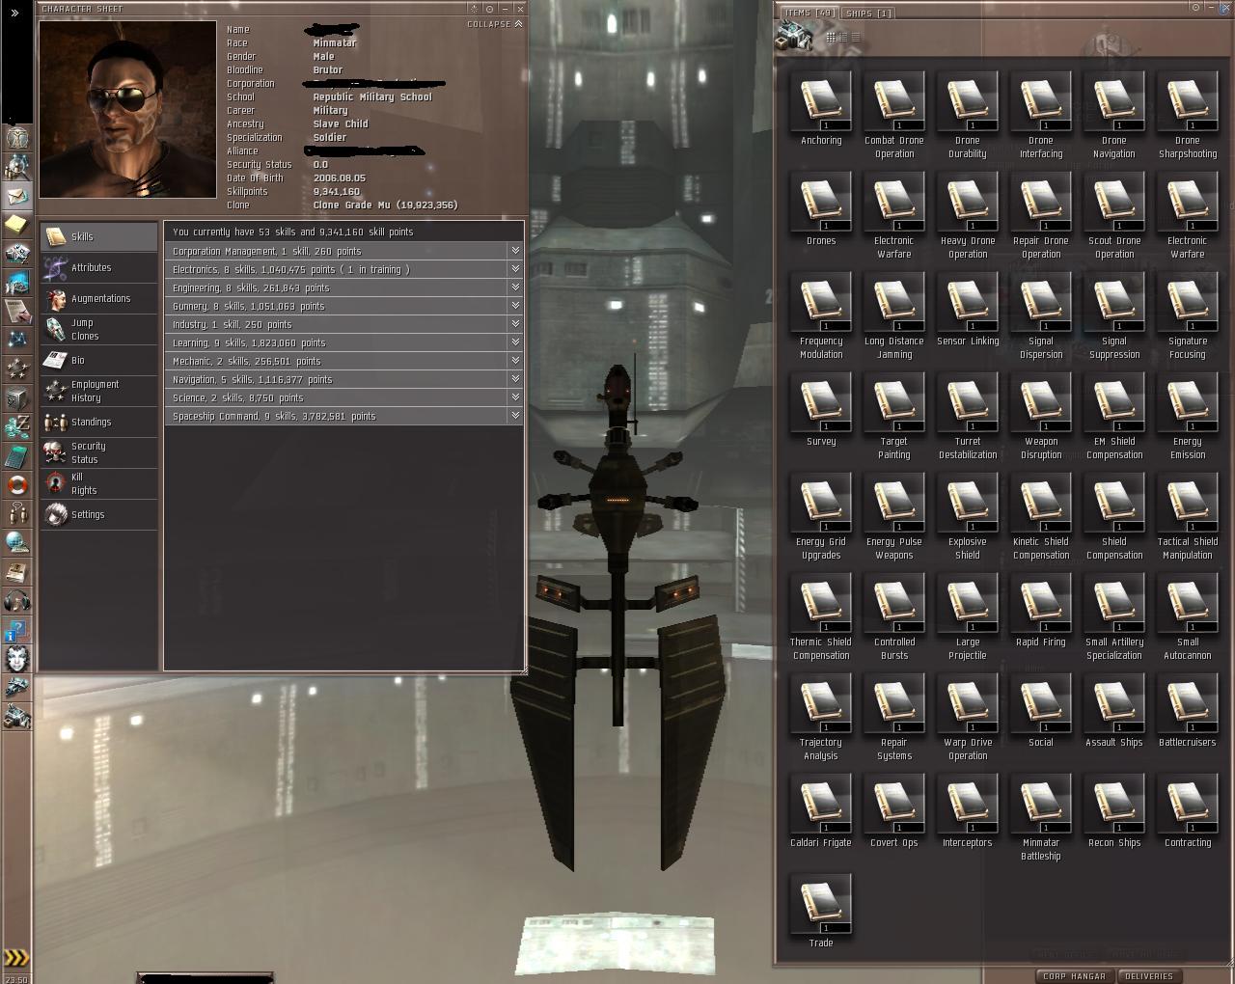
Task: Open the in-game browser globe icon
Action: [x=17, y=543]
